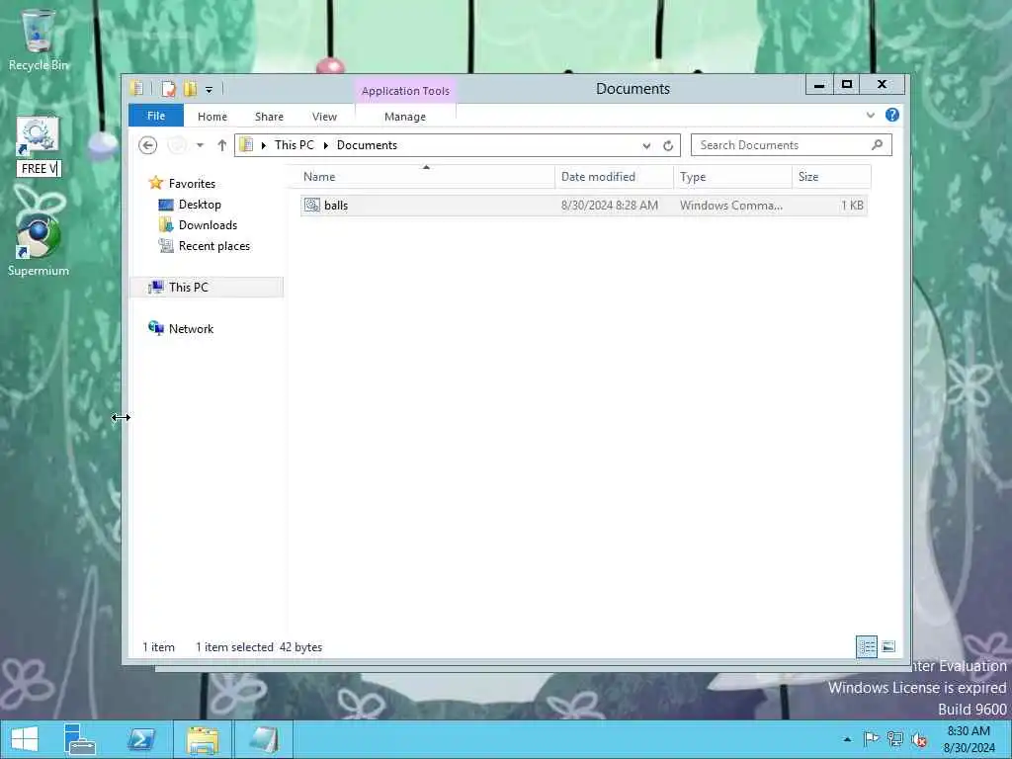The height and width of the screenshot is (759, 1012).
Task: Refresh the Documents folder
Action: pos(668,146)
